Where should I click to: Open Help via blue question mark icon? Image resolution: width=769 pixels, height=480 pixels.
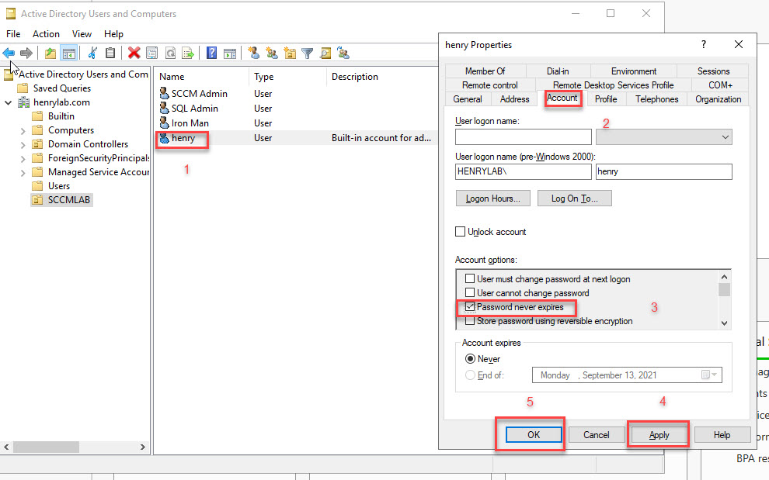click(211, 53)
